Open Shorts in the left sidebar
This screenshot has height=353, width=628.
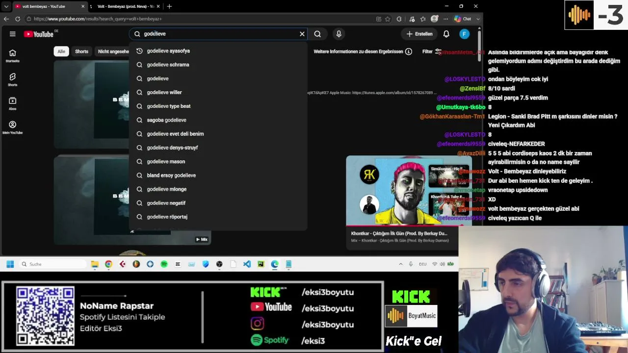(x=13, y=79)
